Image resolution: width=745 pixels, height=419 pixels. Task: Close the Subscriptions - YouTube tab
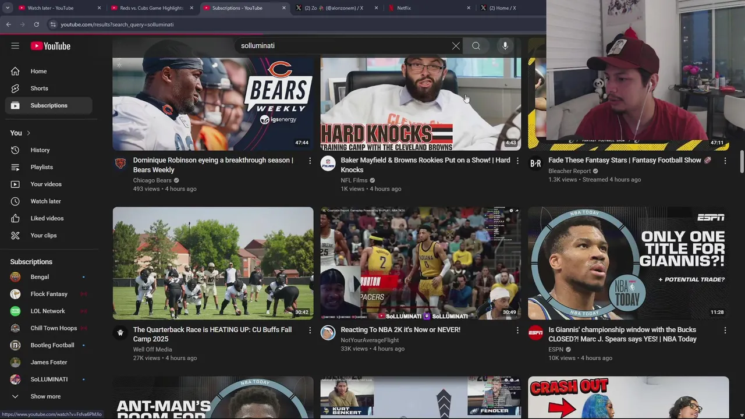click(284, 8)
